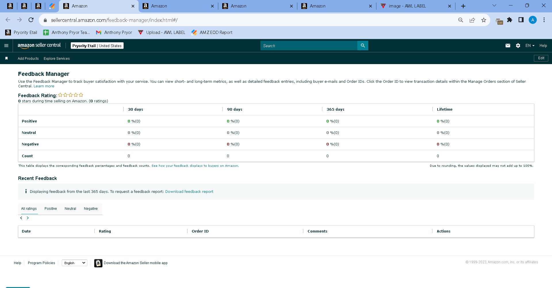
Task: Open the settings gear menu
Action: tap(518, 46)
